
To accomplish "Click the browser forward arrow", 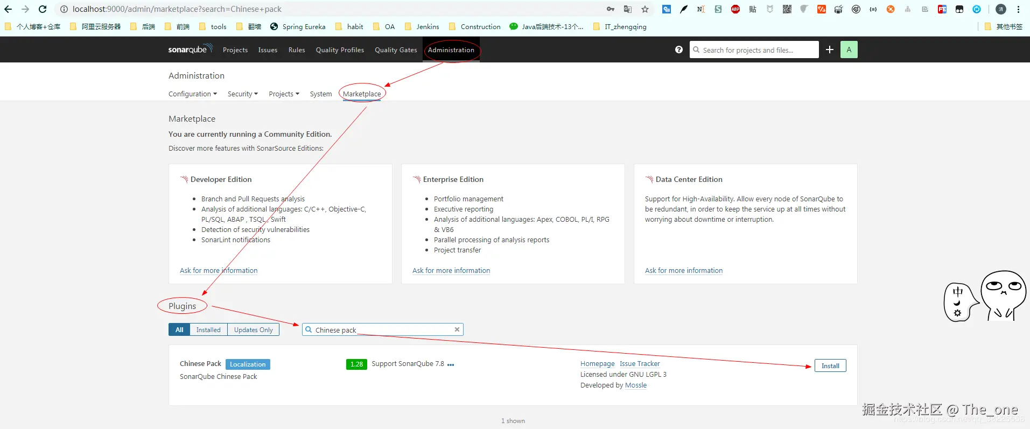I will [25, 9].
